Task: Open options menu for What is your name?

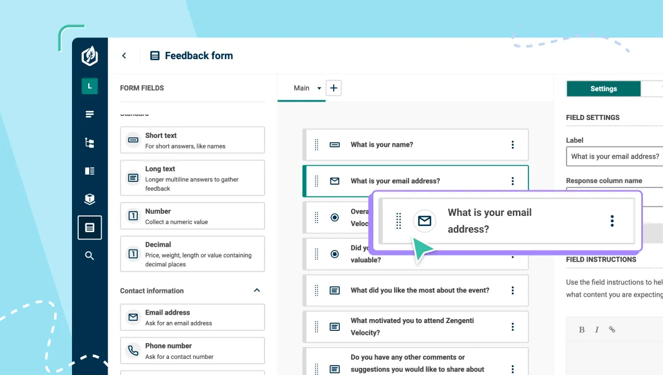Action: [x=512, y=145]
